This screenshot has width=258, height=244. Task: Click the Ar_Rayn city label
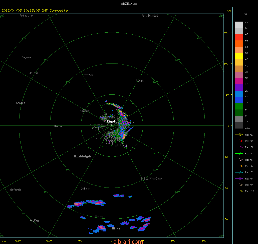[35, 220]
